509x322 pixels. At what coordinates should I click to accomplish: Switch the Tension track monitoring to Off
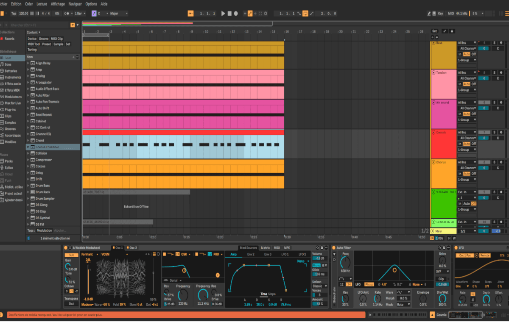[x=474, y=83]
